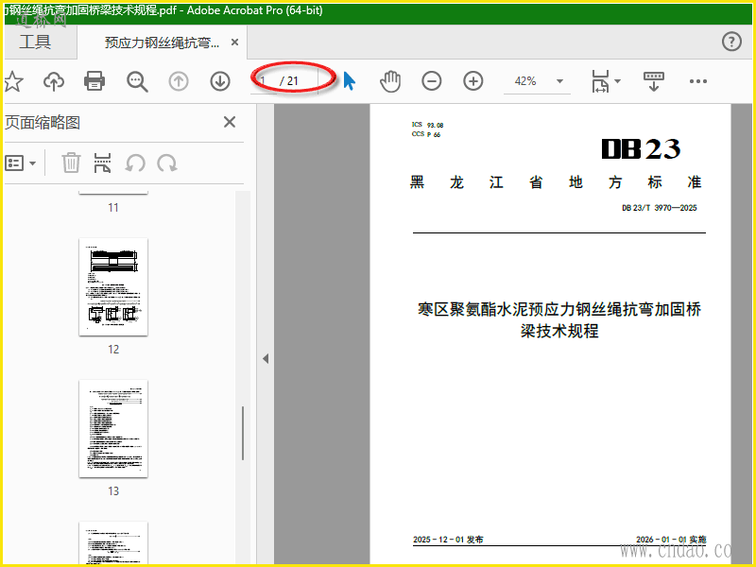Click the thumbnail panel scrollbar

coord(243,433)
